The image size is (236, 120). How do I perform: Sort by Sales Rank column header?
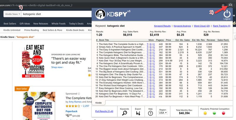[223, 40]
